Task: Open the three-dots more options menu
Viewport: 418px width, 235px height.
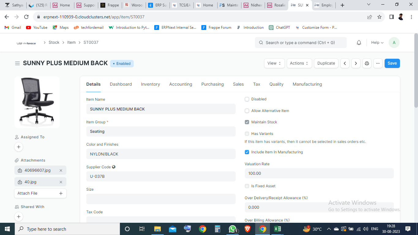Action: click(378, 63)
